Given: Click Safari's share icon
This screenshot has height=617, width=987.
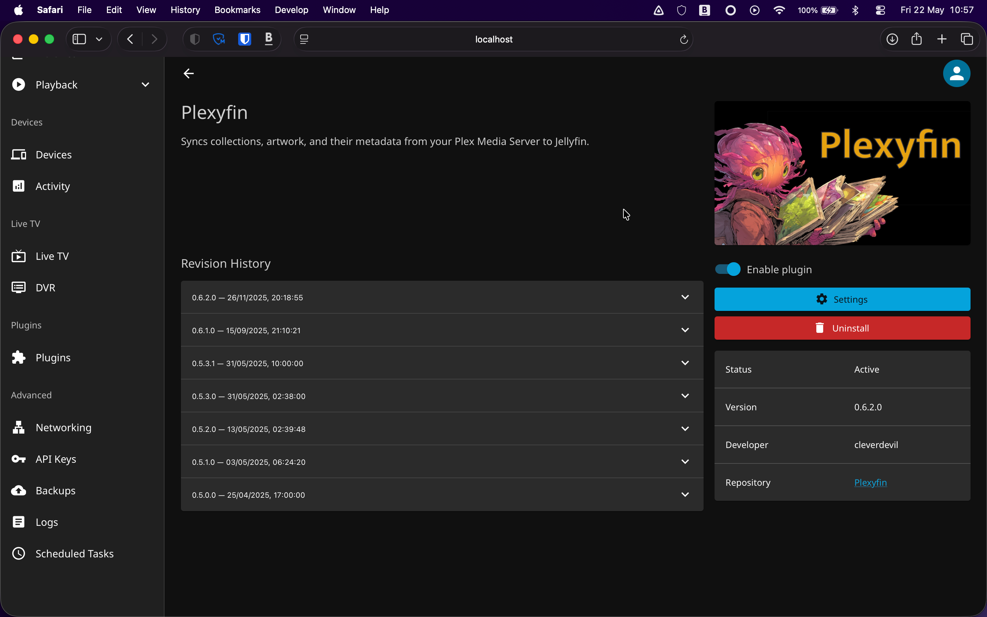Looking at the screenshot, I should pyautogui.click(x=916, y=39).
